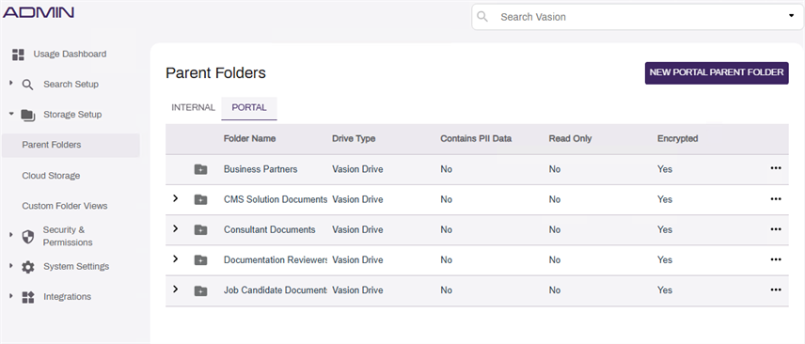Click the folder icon for CMS Solution Documents
The image size is (805, 344).
coord(200,199)
